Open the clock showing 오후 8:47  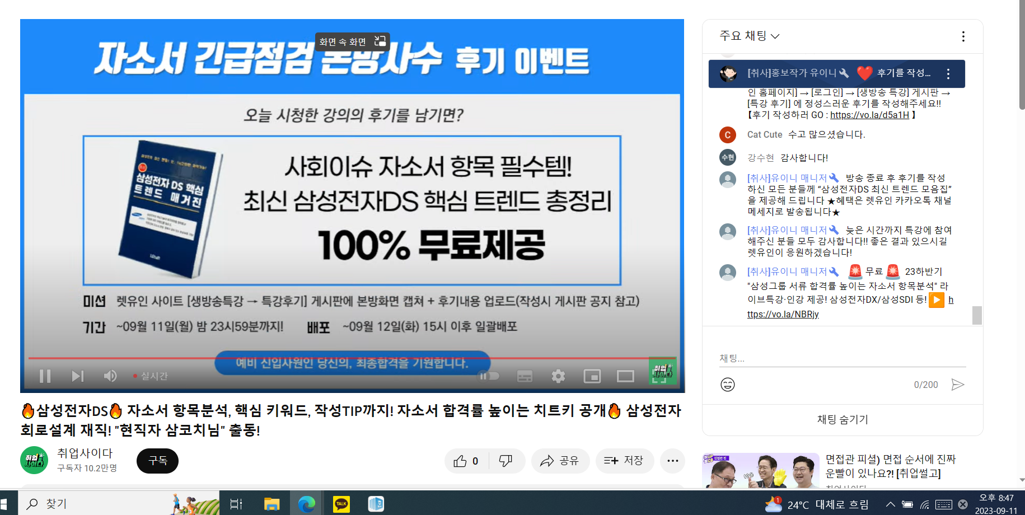click(x=996, y=504)
